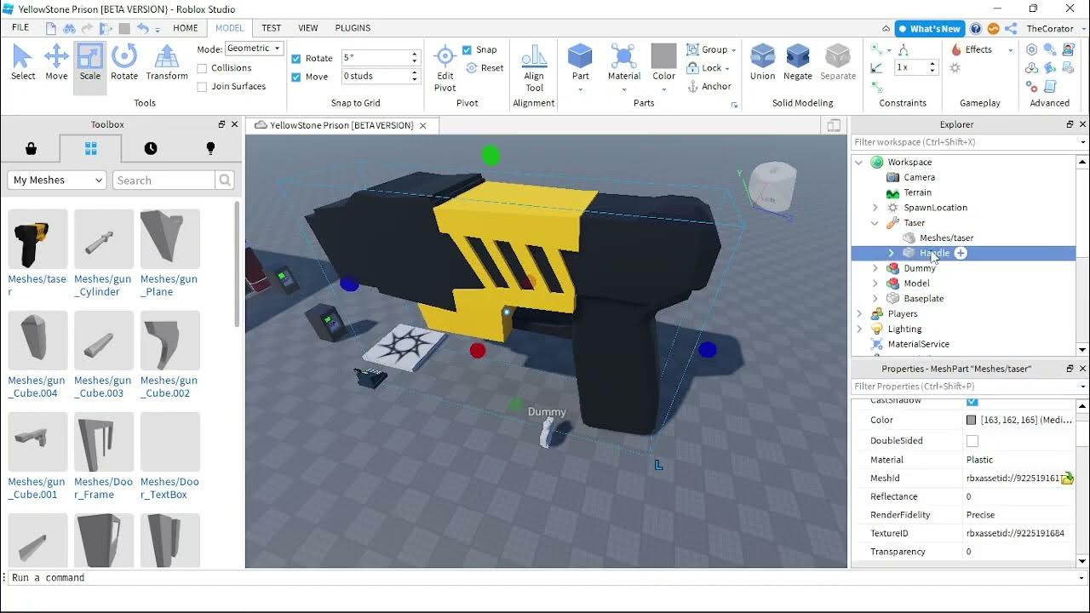
Task: Toggle the pivot Snap checkbox
Action: [x=467, y=49]
